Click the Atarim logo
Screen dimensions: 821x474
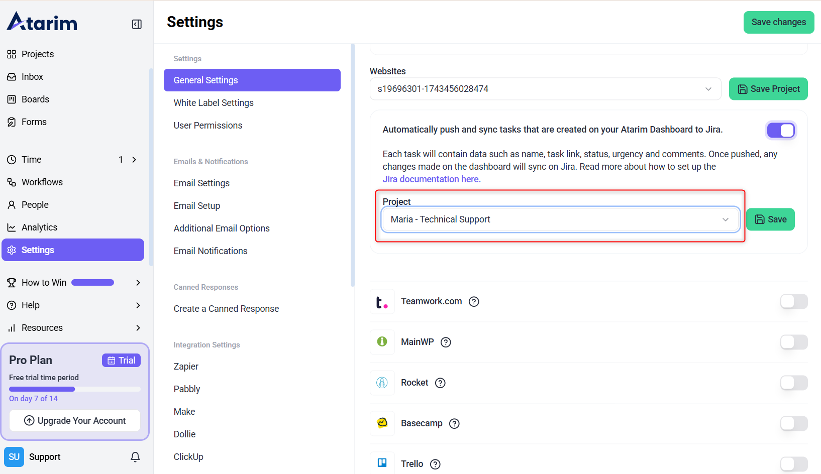[42, 22]
